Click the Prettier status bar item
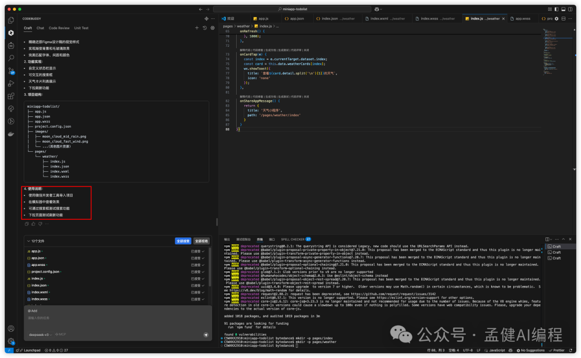The image size is (581, 358). pos(557,350)
